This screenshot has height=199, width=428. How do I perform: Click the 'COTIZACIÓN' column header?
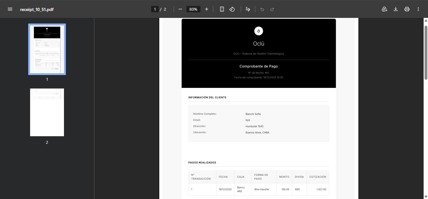tap(318, 177)
